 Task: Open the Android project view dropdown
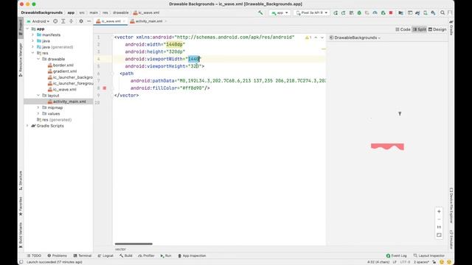(x=38, y=21)
